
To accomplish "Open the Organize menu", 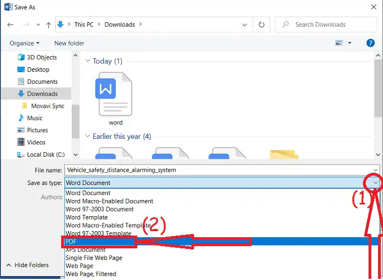I will 24,43.
